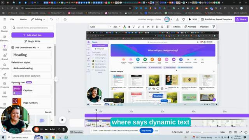Screen dimensions: 249x140
Task: Open the Brand sidebar panel
Action: (x=5, y=57)
